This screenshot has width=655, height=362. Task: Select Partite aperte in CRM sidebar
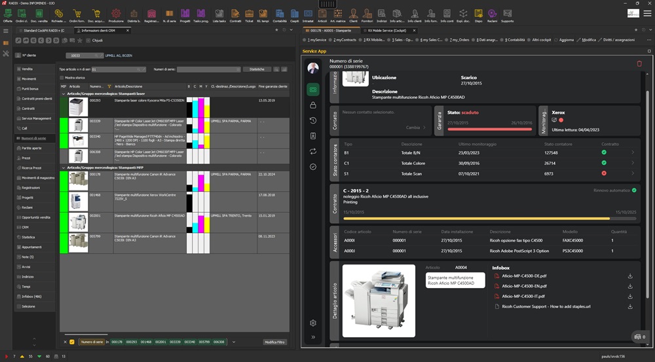coord(36,148)
